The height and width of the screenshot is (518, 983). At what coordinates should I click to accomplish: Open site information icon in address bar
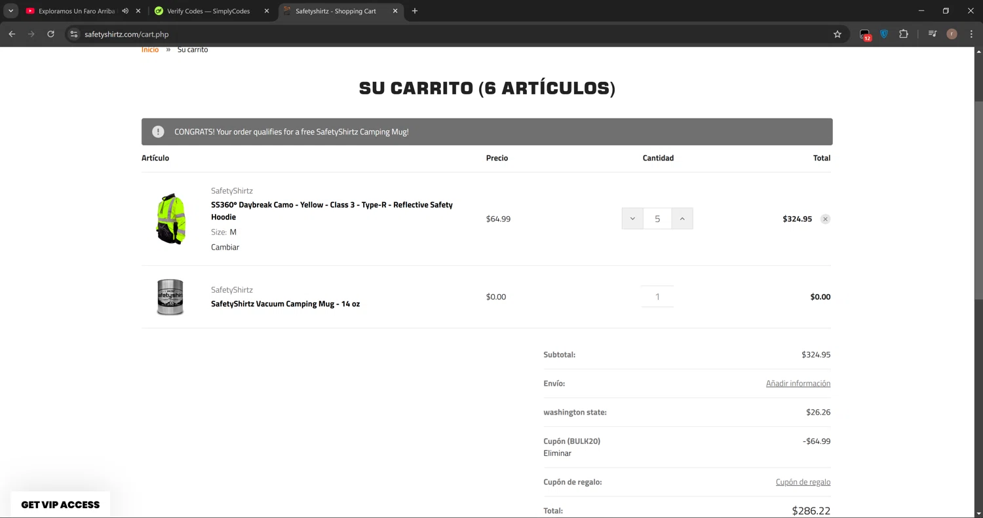point(74,34)
